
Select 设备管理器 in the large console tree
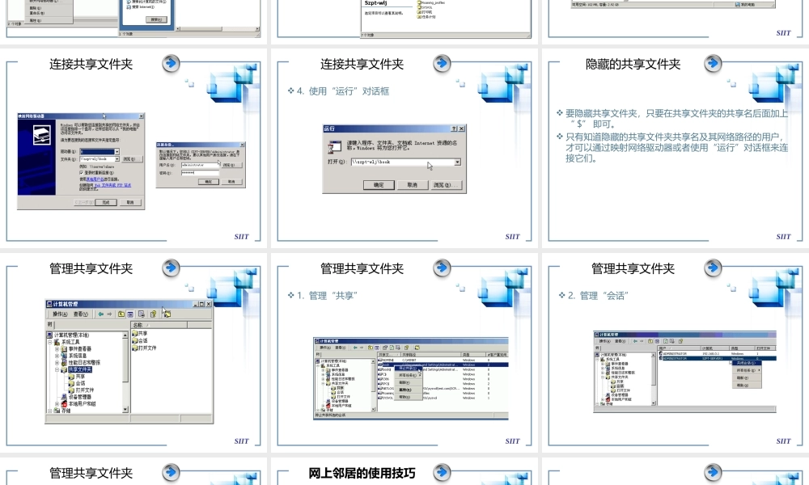coord(80,398)
